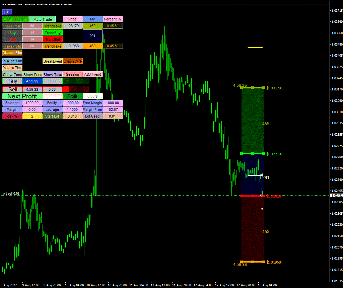
Task: Click the blue 4.59 $$ buy risk value
Action: [32, 81]
